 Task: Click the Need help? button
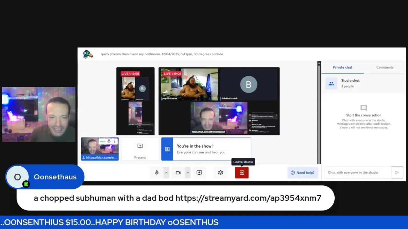tap(302, 173)
